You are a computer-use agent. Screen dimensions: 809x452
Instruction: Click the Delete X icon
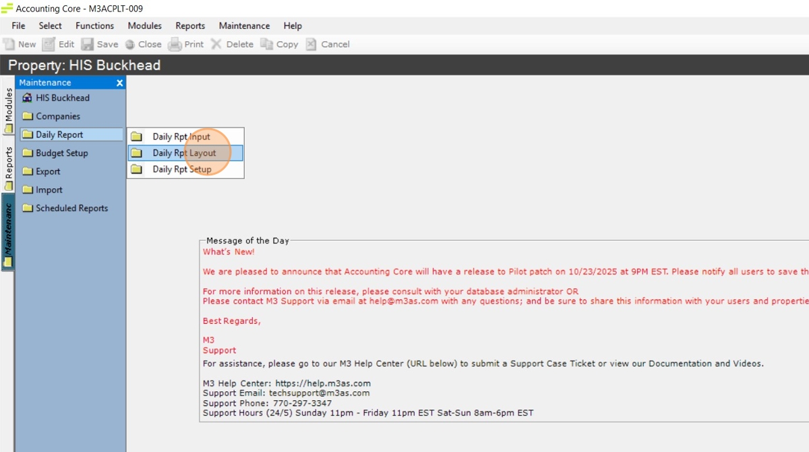[216, 45]
